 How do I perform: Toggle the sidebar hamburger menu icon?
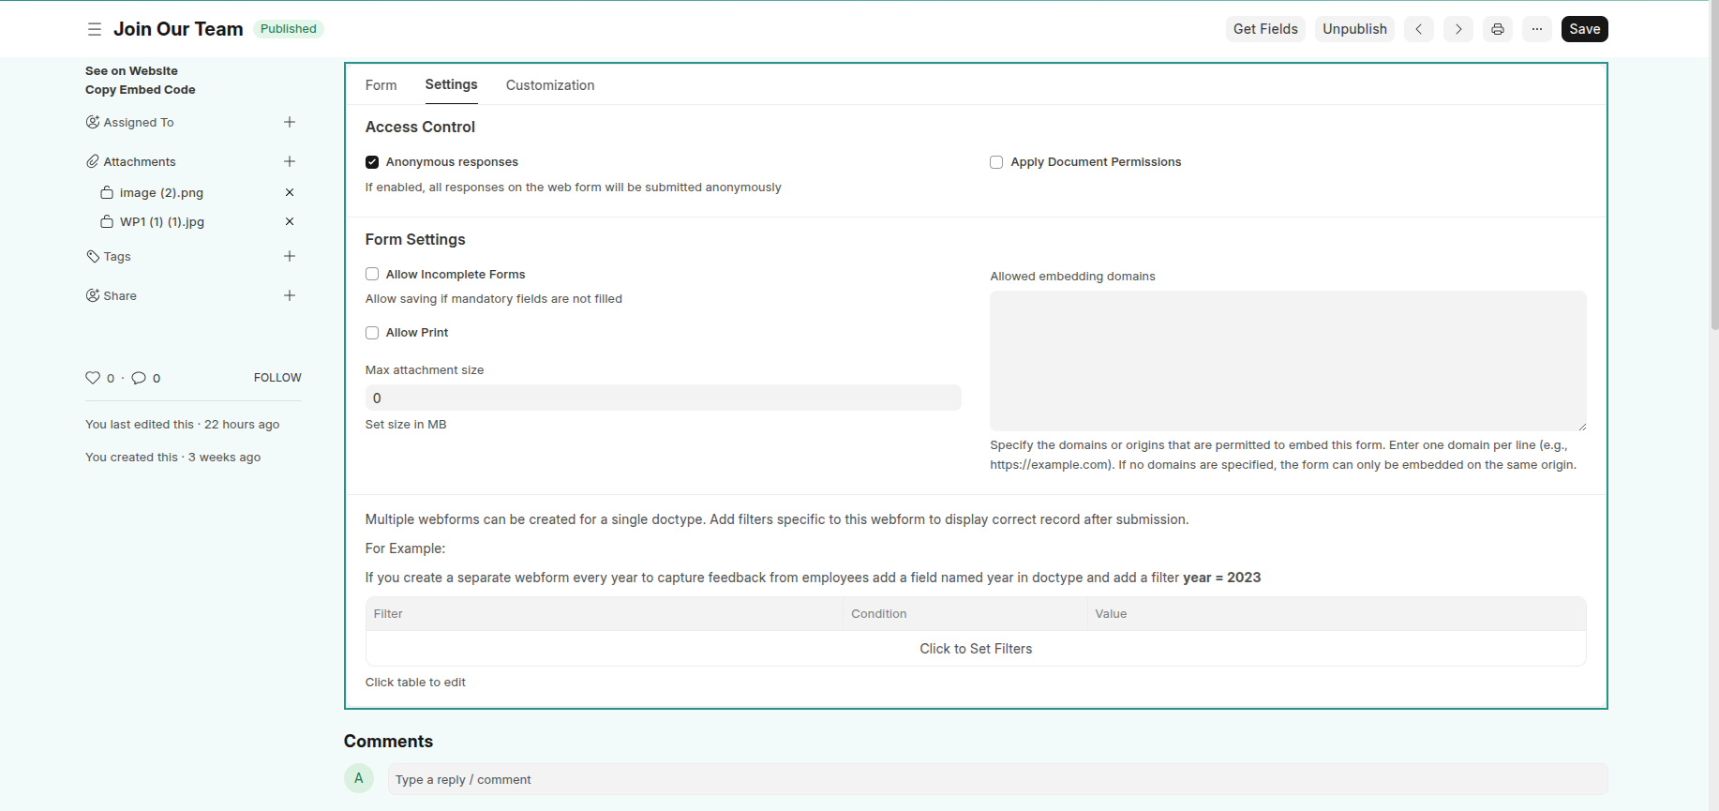click(x=95, y=29)
